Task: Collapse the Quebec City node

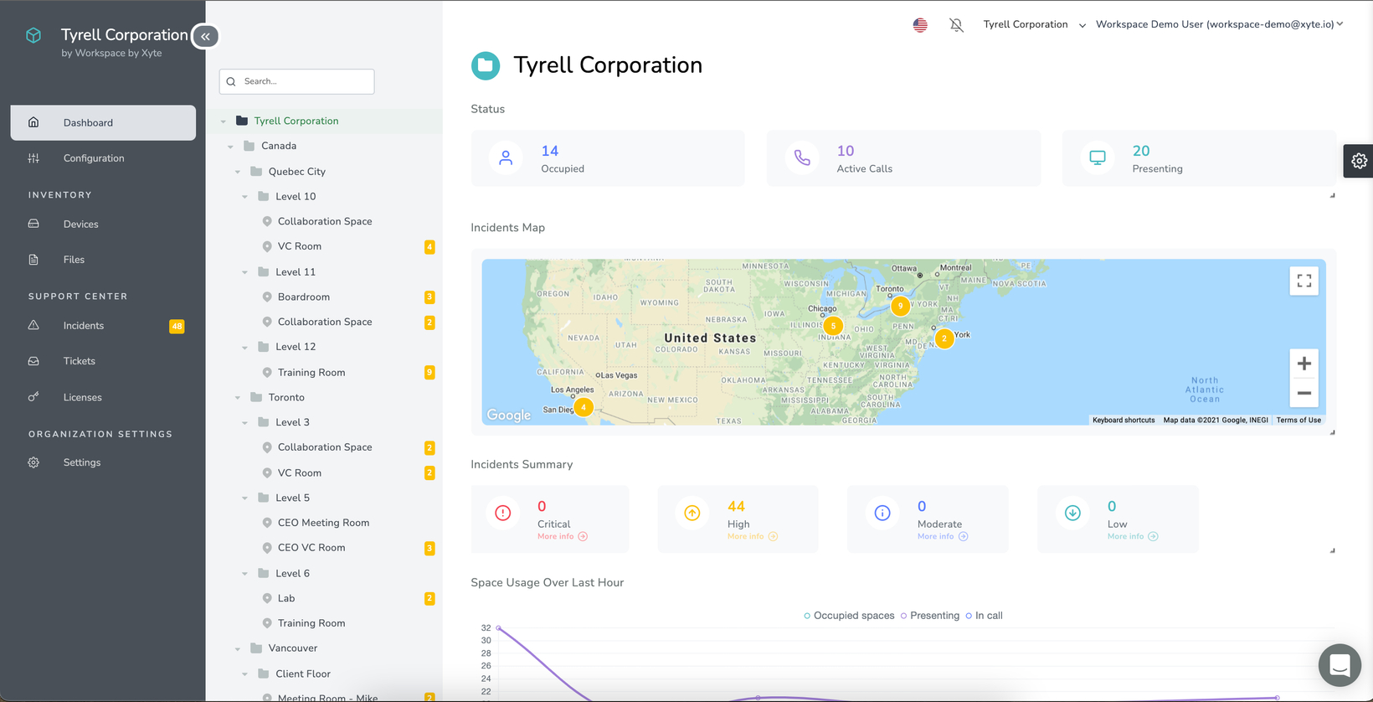Action: click(238, 172)
